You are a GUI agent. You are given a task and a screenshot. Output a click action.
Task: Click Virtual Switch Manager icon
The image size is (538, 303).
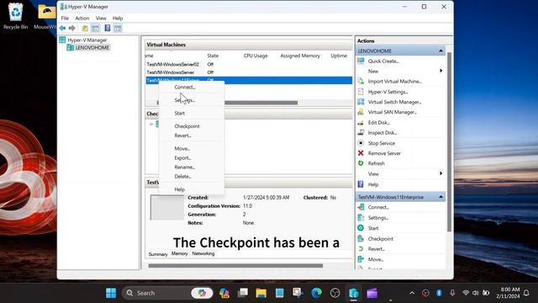click(x=361, y=102)
